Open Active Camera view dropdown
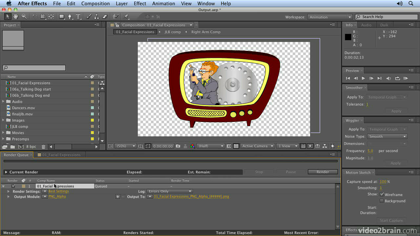 (258, 146)
